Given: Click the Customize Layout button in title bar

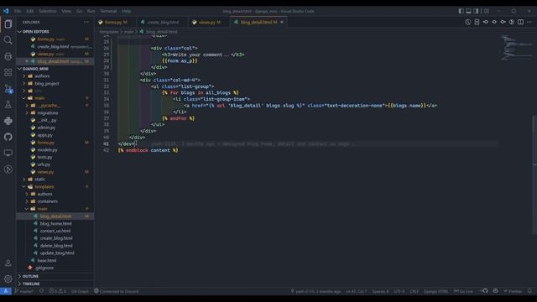Looking at the screenshot, I should pos(487,11).
